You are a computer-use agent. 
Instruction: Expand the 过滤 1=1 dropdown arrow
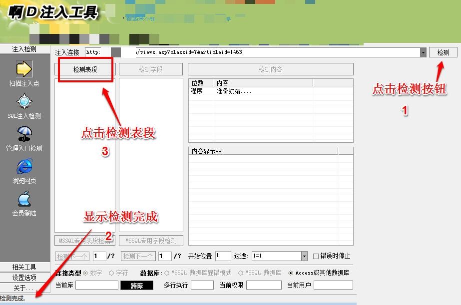(x=304, y=256)
